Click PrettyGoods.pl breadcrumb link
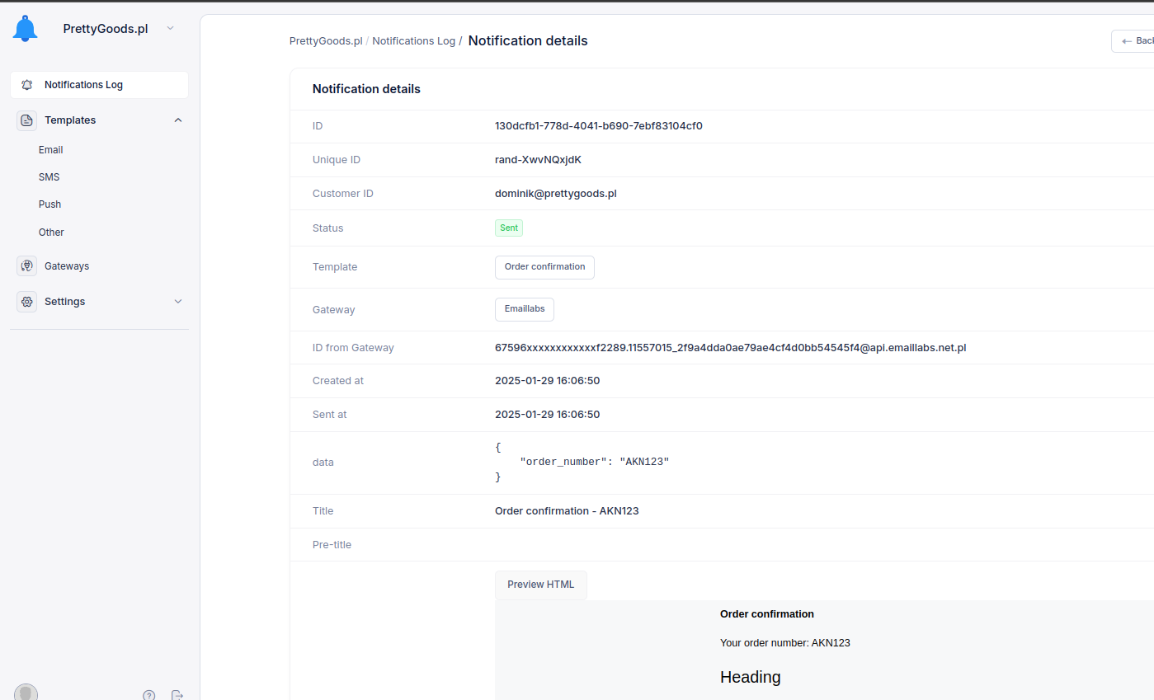1154x700 pixels. coord(326,41)
